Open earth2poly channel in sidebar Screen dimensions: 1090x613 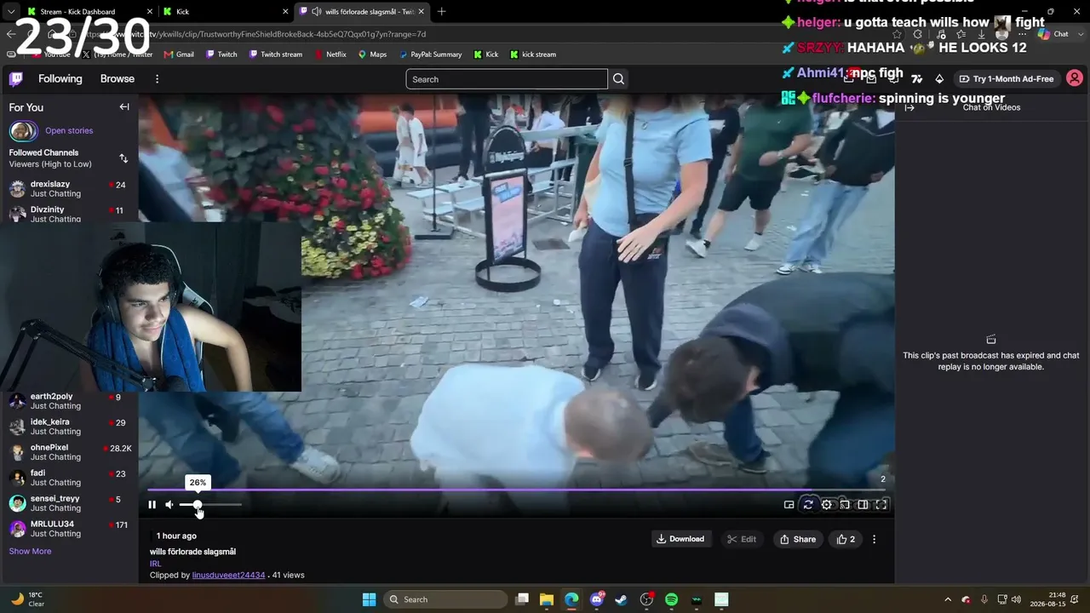(68, 401)
